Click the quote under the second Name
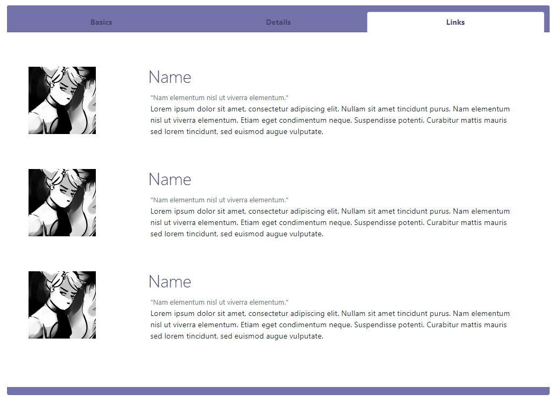 pyautogui.click(x=220, y=200)
